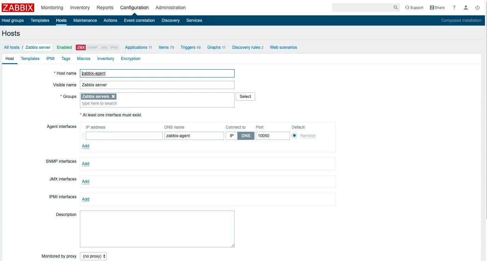Open the Monitored by proxy dropdown
The width and height of the screenshot is (487, 261).
(x=93, y=256)
